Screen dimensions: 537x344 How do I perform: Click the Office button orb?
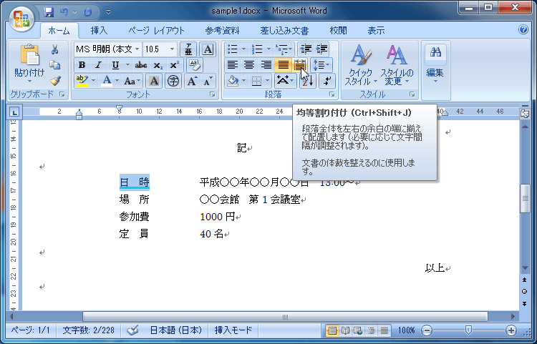click(21, 19)
